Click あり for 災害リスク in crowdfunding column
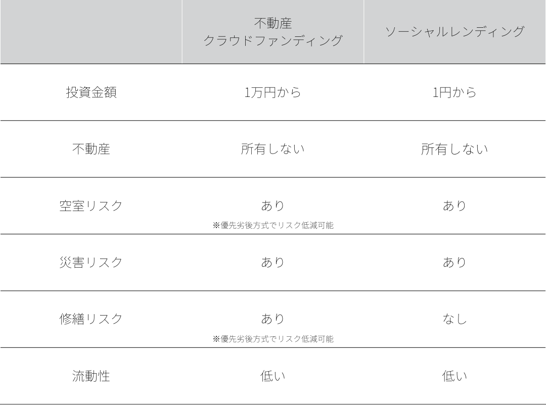Image resolution: width=546 pixels, height=409 pixels. click(x=272, y=262)
